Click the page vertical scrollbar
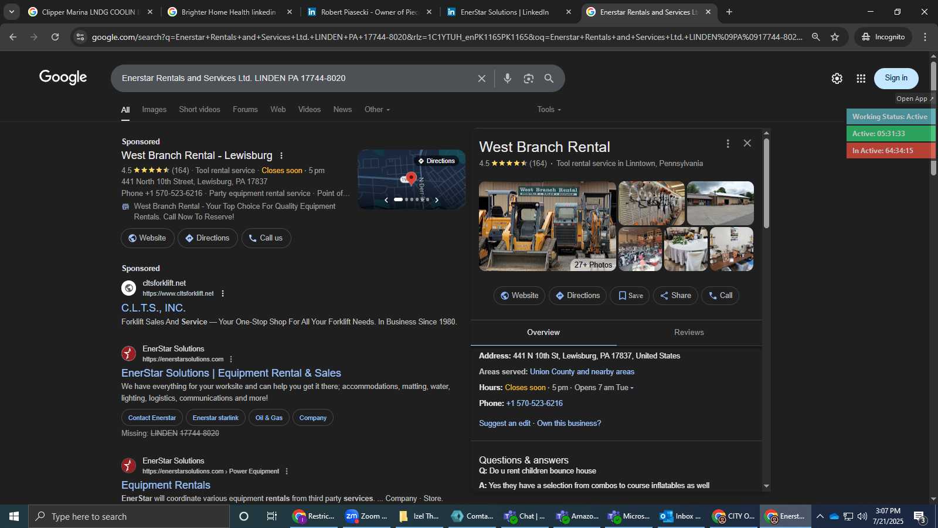The image size is (938, 528). (x=933, y=117)
